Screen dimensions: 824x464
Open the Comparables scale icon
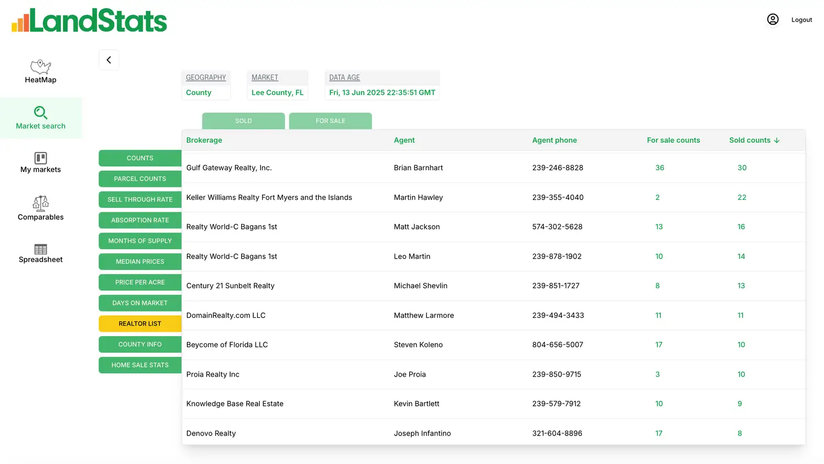tap(41, 203)
